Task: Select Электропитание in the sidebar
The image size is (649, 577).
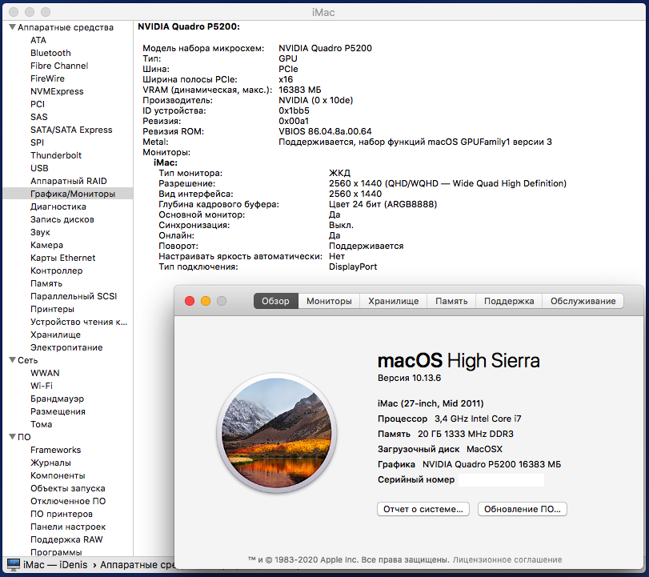Action: pos(66,347)
